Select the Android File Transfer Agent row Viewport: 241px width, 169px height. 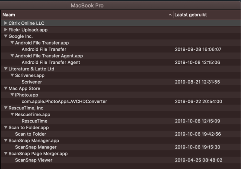(121, 63)
